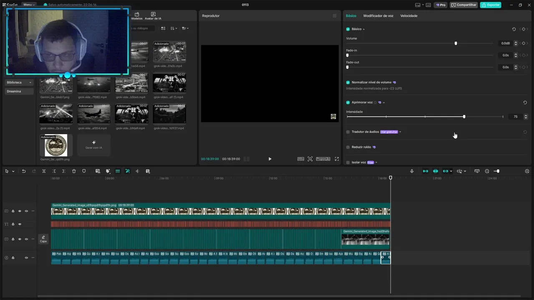Click the Proporção button in player
The image size is (534, 300).
pos(323,159)
